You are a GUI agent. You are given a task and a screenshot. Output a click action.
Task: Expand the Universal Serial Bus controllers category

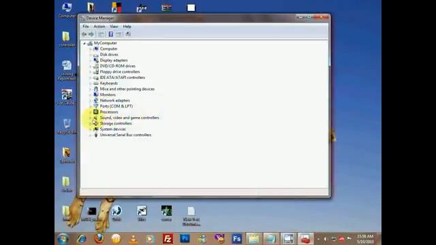click(90, 135)
